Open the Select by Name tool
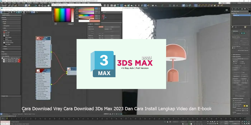 point(29,5)
